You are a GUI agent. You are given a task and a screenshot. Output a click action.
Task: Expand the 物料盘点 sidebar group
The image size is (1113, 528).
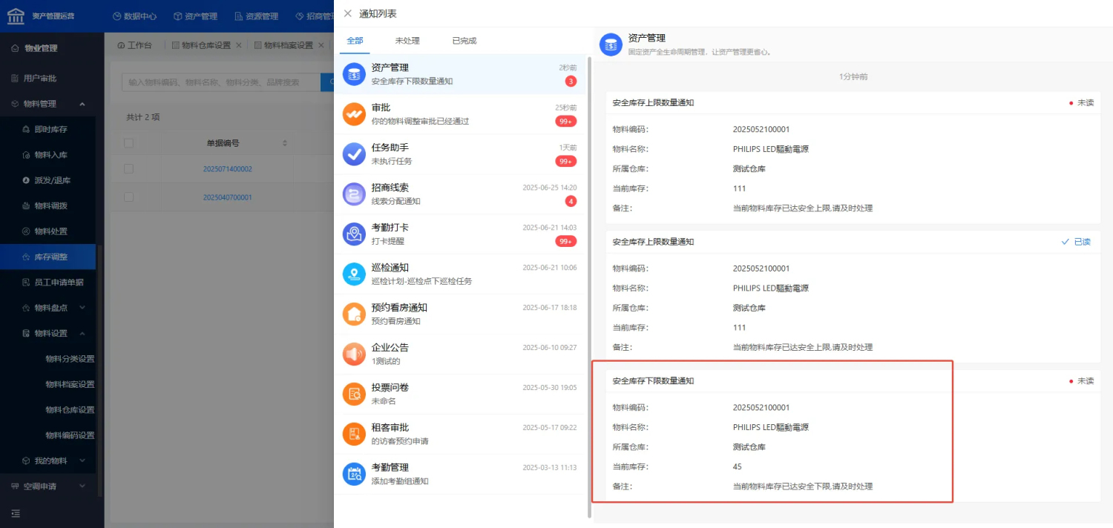click(82, 308)
